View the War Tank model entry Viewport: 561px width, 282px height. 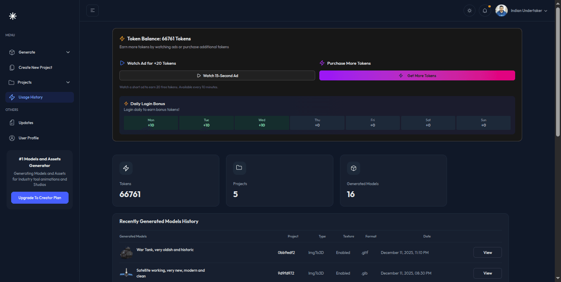point(487,252)
